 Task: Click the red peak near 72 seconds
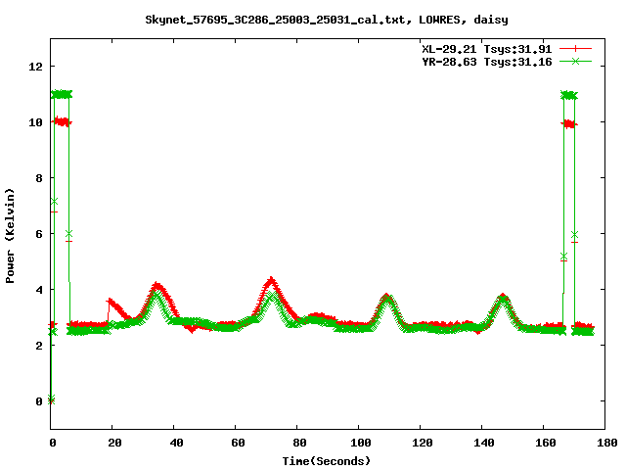click(272, 281)
